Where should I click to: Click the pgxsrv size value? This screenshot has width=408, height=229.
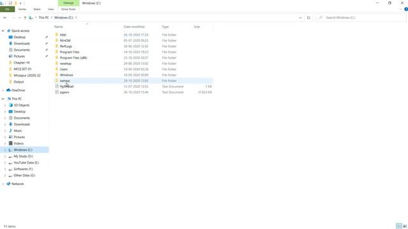(205, 92)
